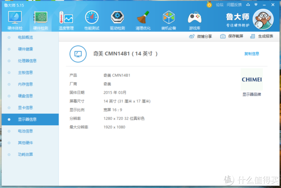Click the 显示器品牌 caption
Image resolution: width=281 pixels, height=188 pixels.
tap(251, 94)
